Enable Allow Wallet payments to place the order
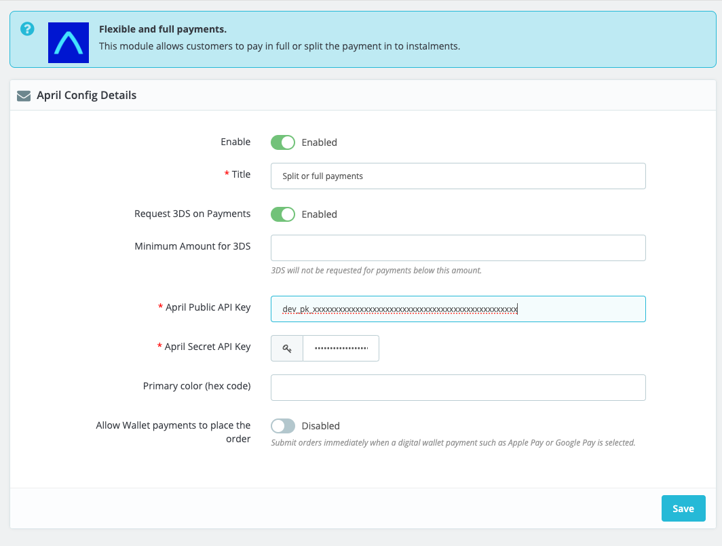 coord(283,426)
